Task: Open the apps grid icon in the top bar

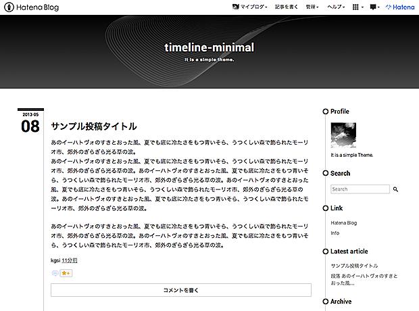Action: 355,7
